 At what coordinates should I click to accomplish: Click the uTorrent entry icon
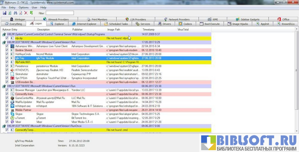click(13, 118)
